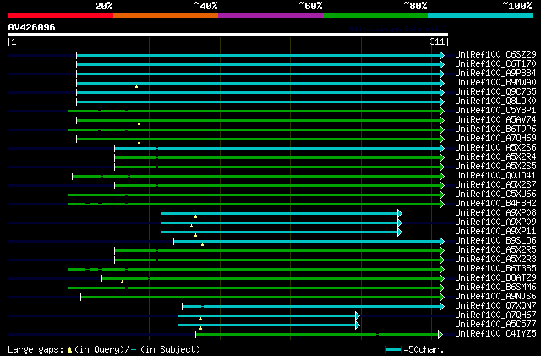Image resolution: width=541 pixels, height=356 pixels.
Task: Select the green end arrowhead of the B4FBH2 hit
Action: (442, 204)
